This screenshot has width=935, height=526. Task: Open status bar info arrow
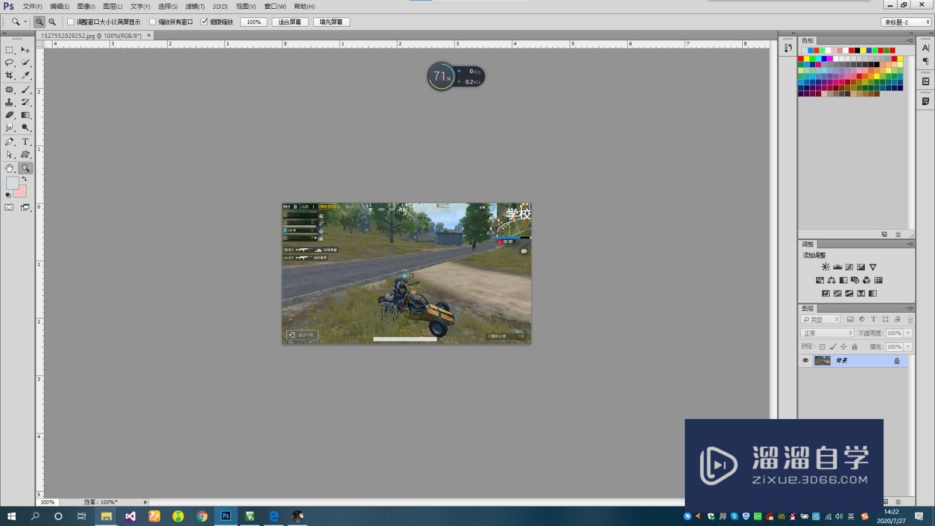pyautogui.click(x=146, y=502)
